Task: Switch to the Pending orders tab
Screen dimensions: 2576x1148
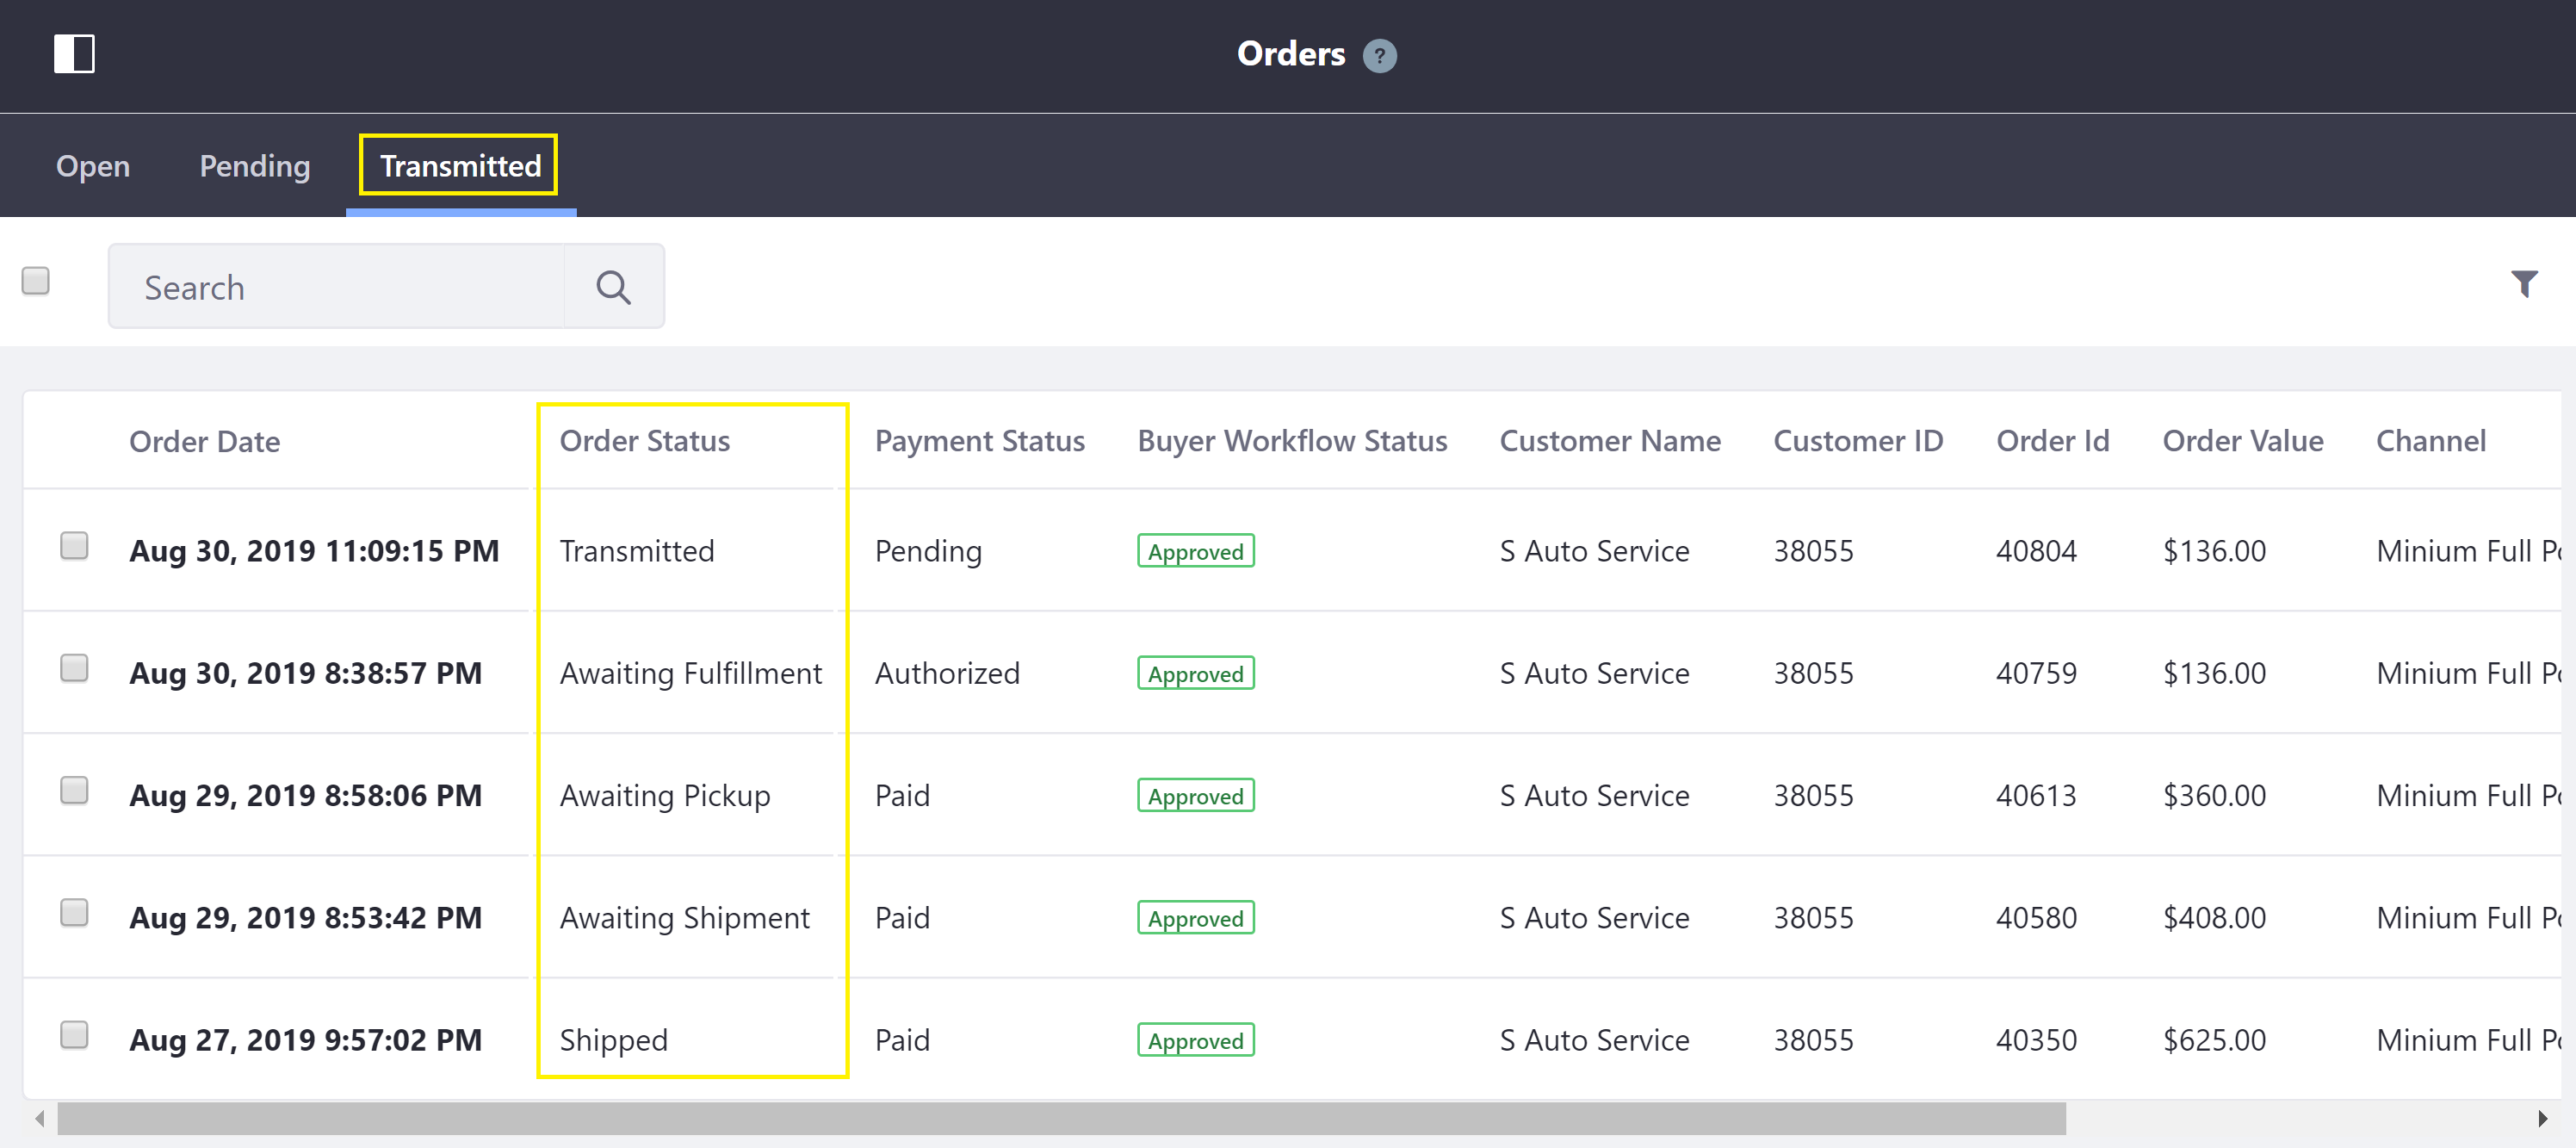Action: (253, 164)
